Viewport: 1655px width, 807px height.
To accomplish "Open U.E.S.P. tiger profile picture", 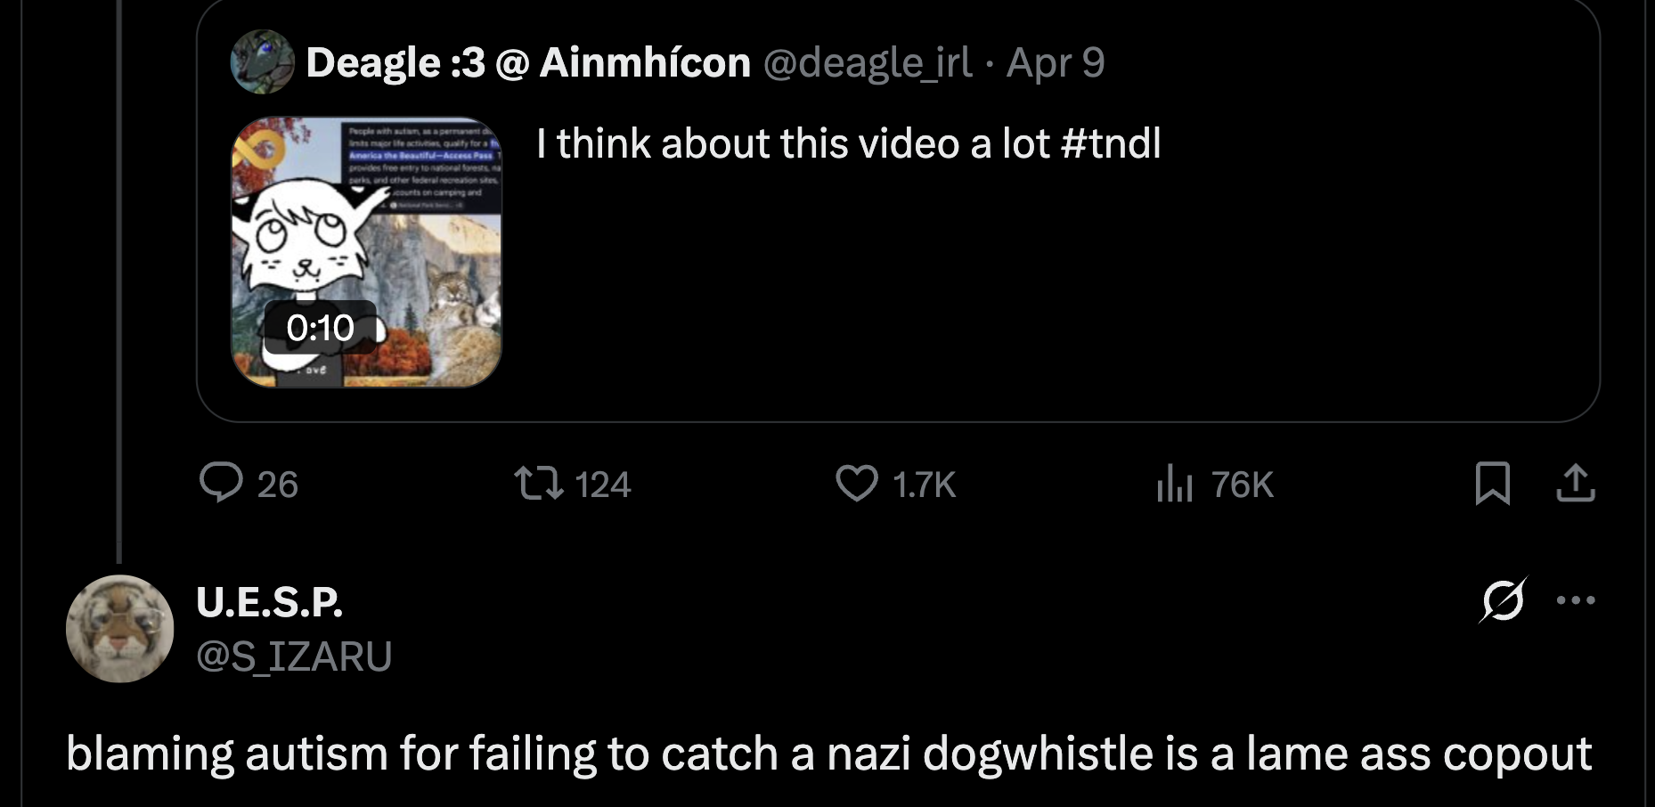I will [x=119, y=629].
